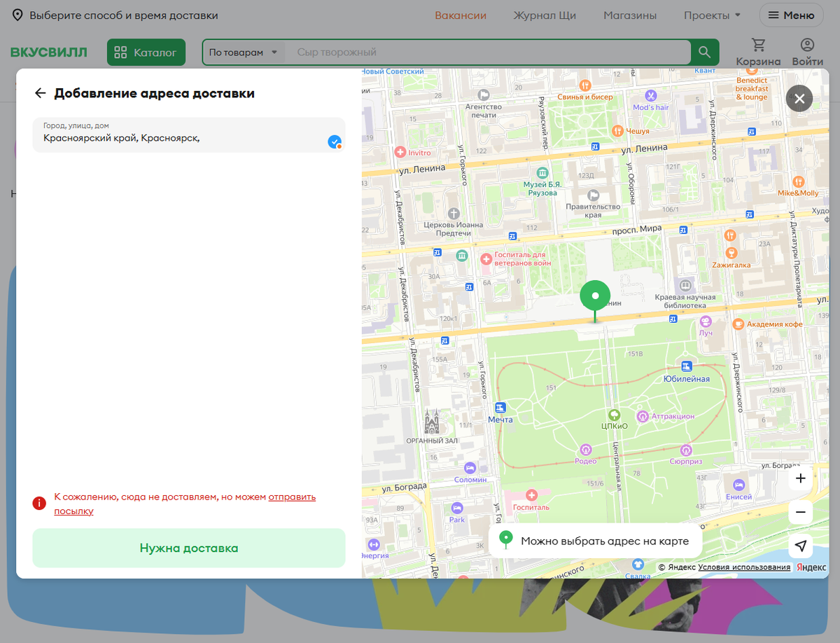Click the location pin icon at top left
840x643 pixels.
point(17,15)
